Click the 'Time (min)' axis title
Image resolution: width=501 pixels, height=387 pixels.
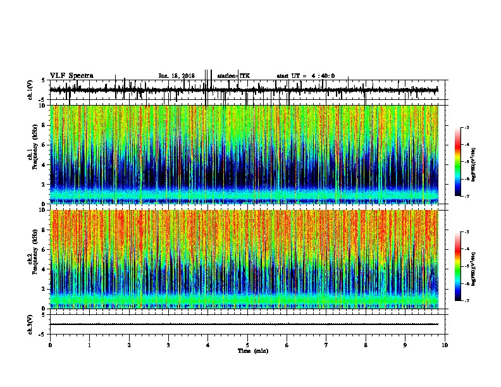click(253, 351)
